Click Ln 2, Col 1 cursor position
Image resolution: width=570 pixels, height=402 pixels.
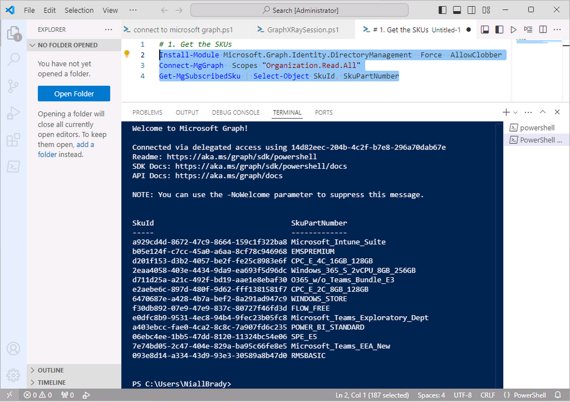372,395
